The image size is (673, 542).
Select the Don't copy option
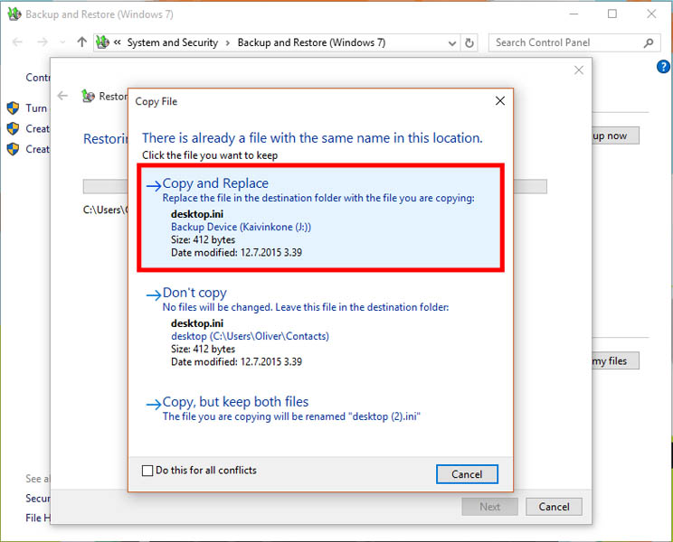click(194, 293)
